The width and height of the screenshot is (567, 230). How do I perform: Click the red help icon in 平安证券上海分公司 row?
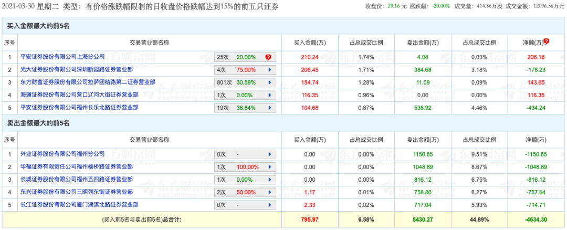click(268, 57)
